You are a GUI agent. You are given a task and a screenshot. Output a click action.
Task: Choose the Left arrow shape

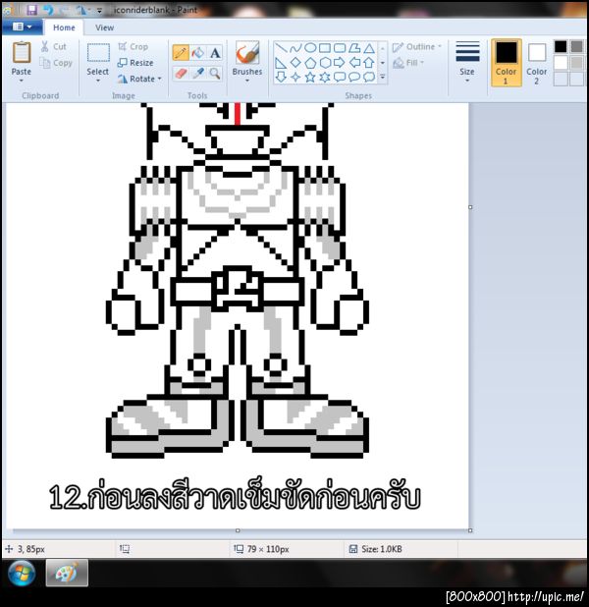[354, 62]
